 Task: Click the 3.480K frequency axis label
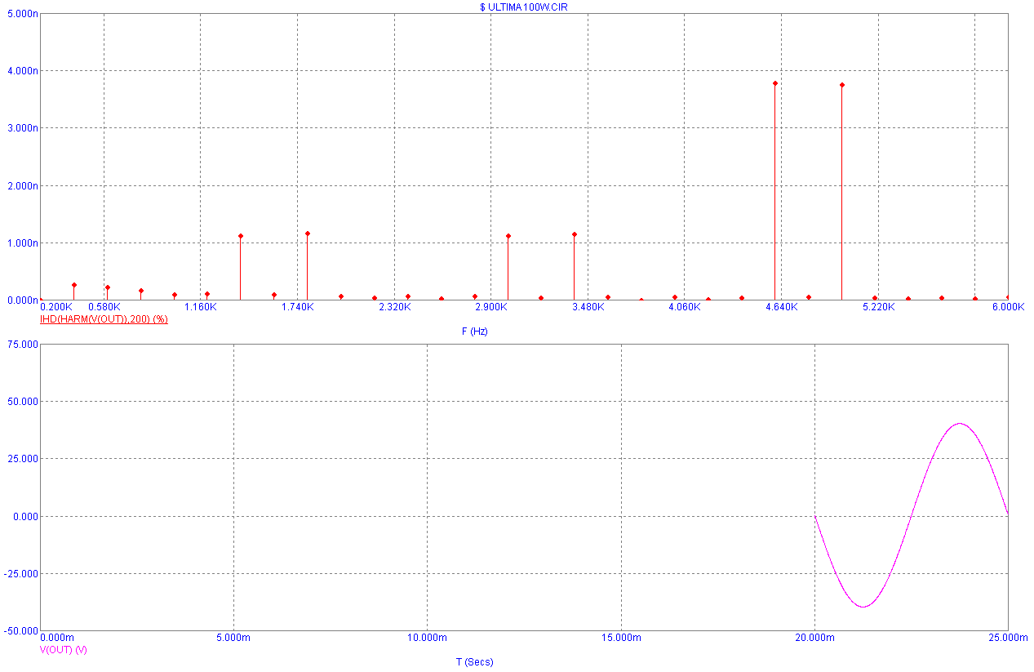[x=588, y=307]
